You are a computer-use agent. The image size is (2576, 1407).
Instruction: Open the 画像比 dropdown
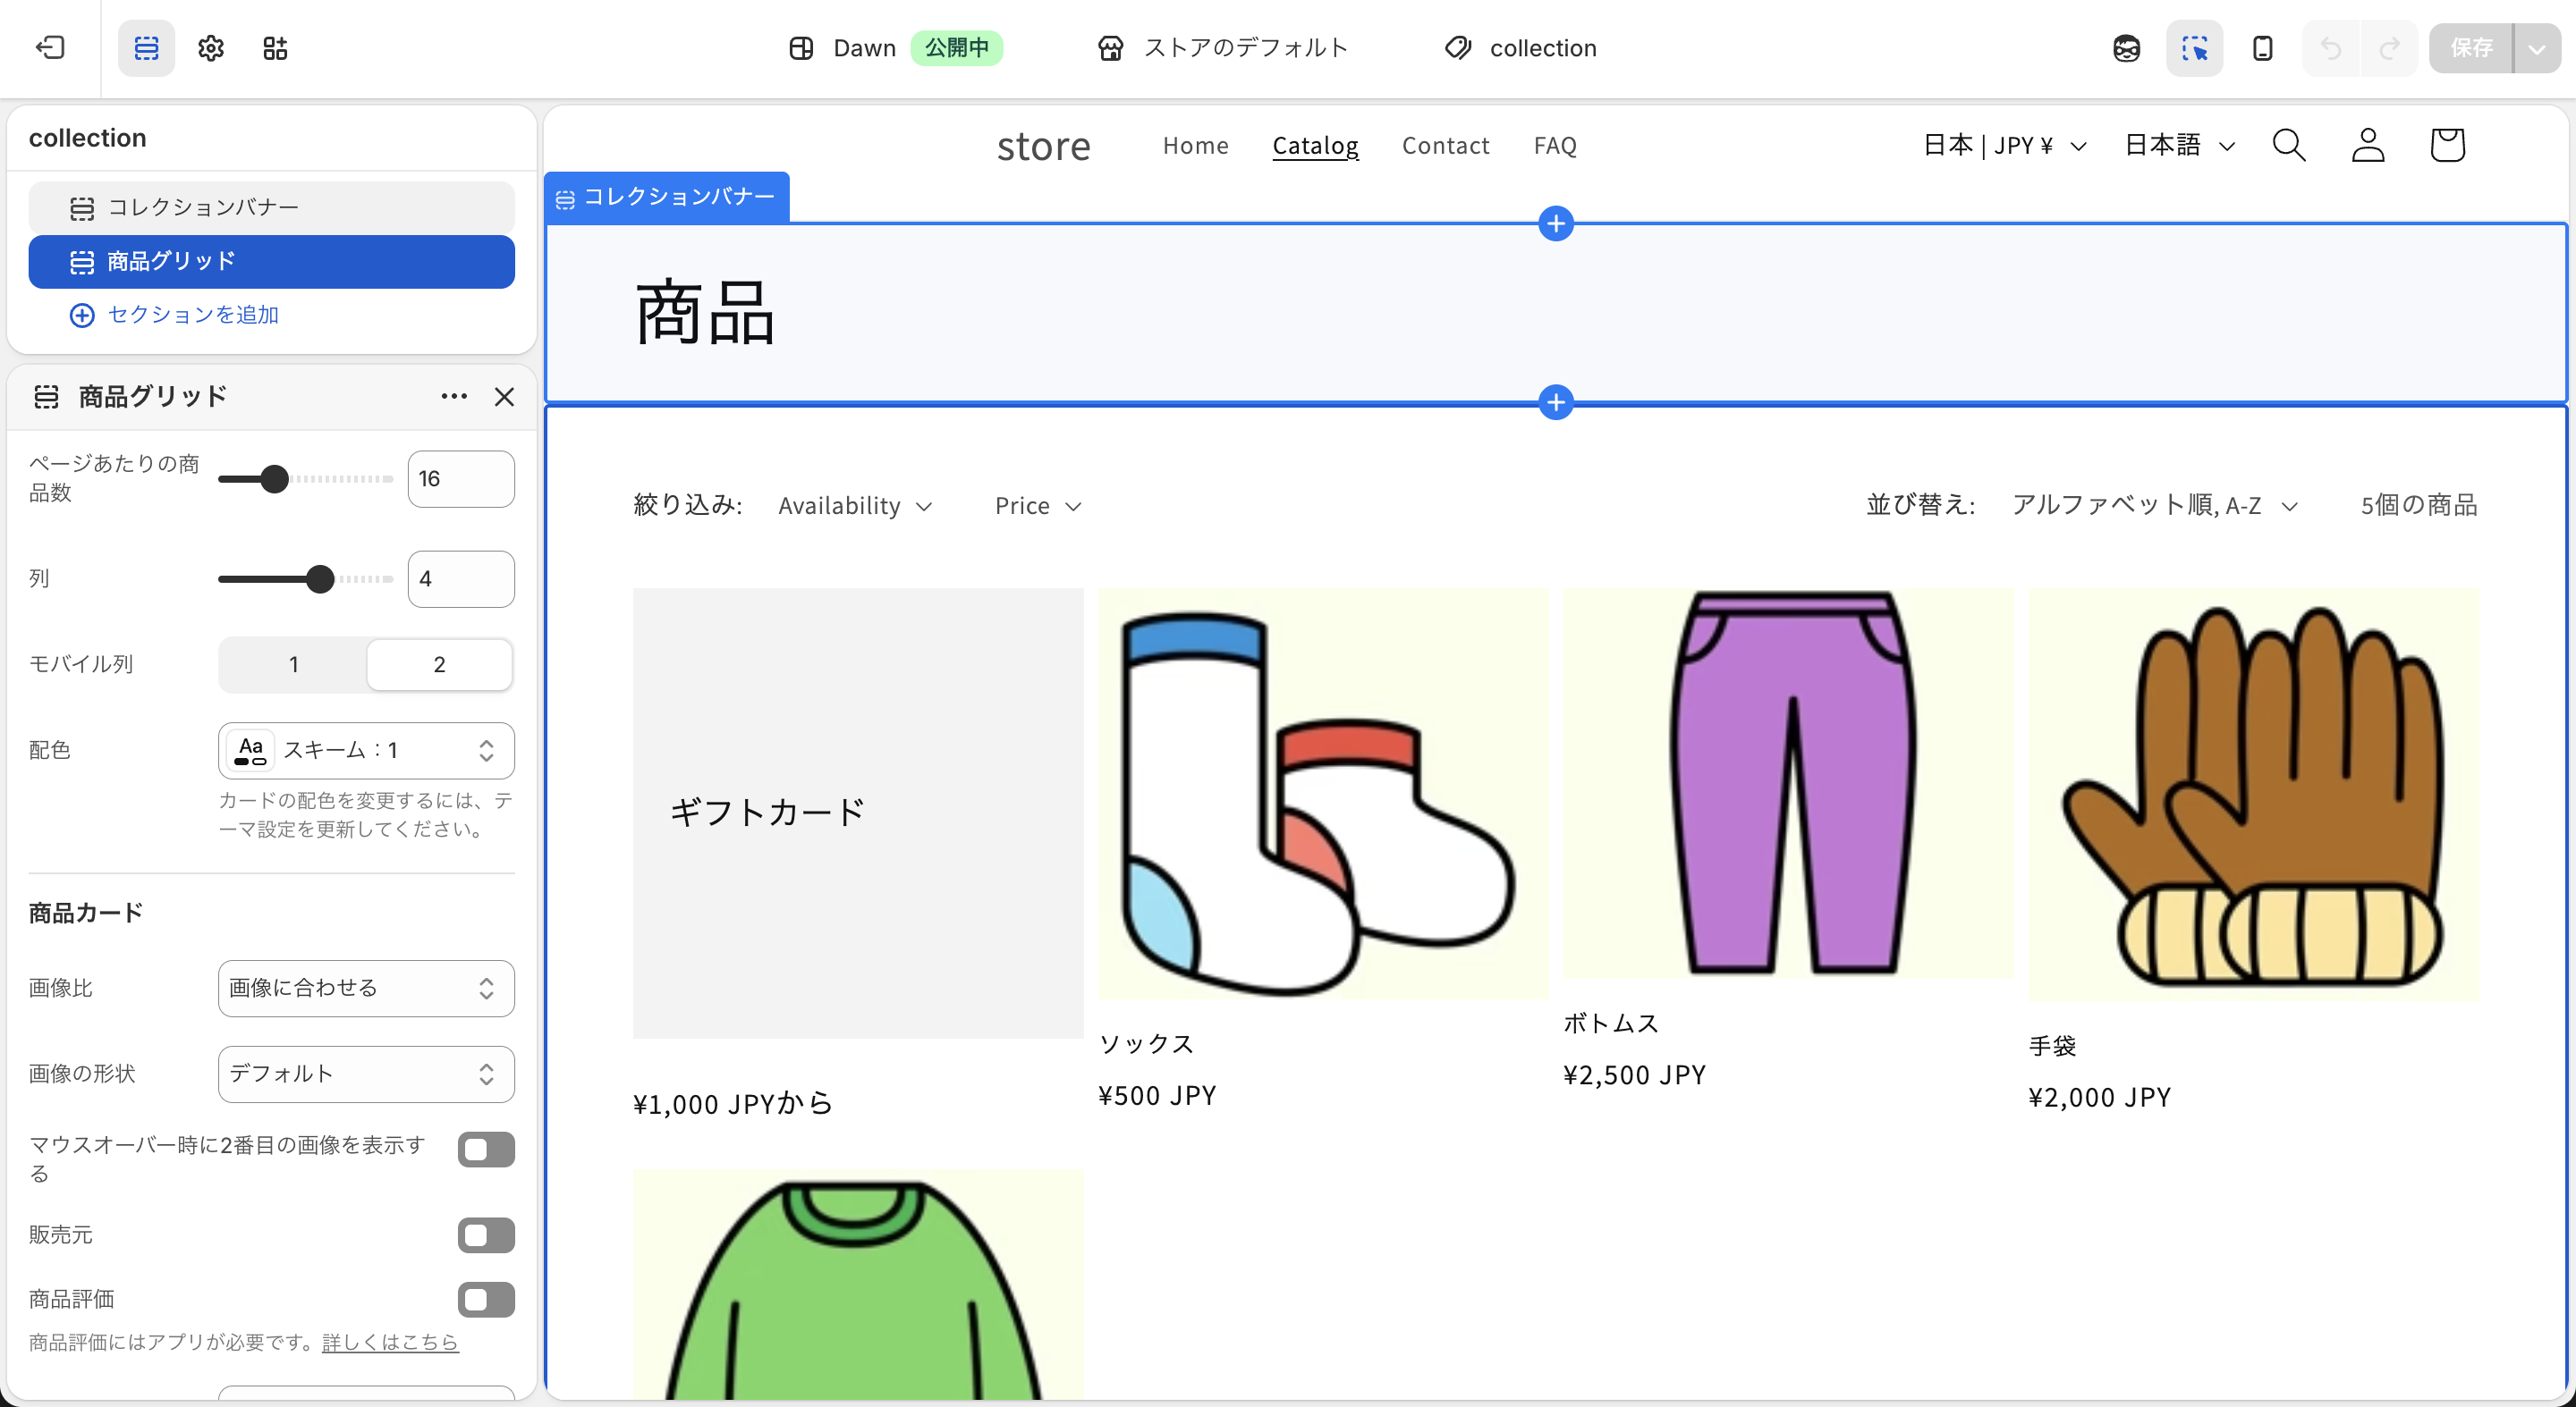366,989
